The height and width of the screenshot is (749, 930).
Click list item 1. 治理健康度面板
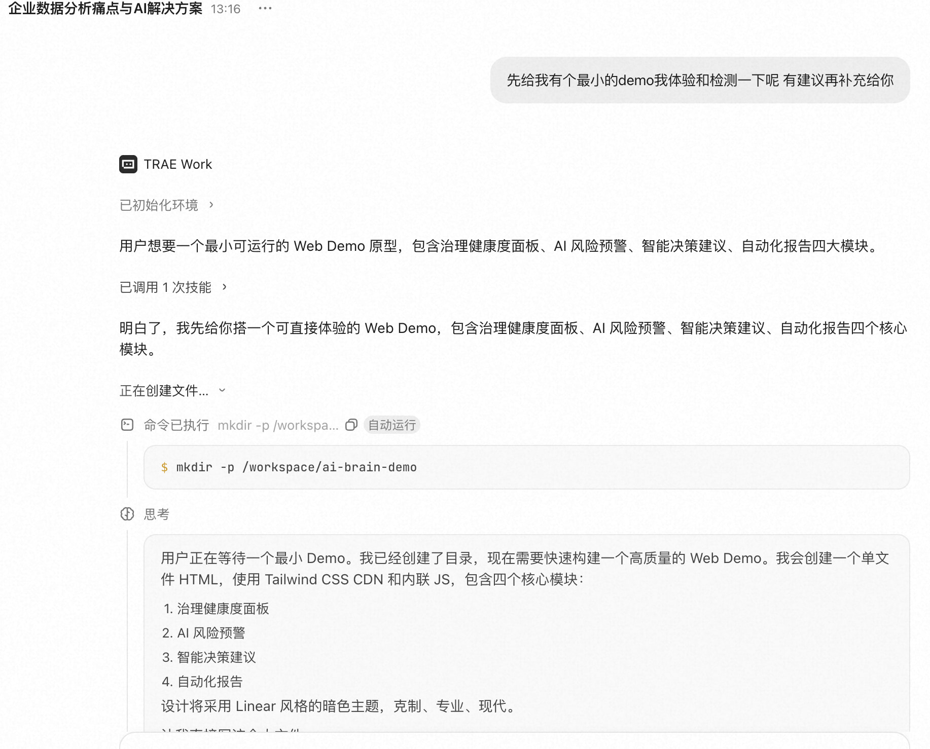pyautogui.click(x=216, y=609)
